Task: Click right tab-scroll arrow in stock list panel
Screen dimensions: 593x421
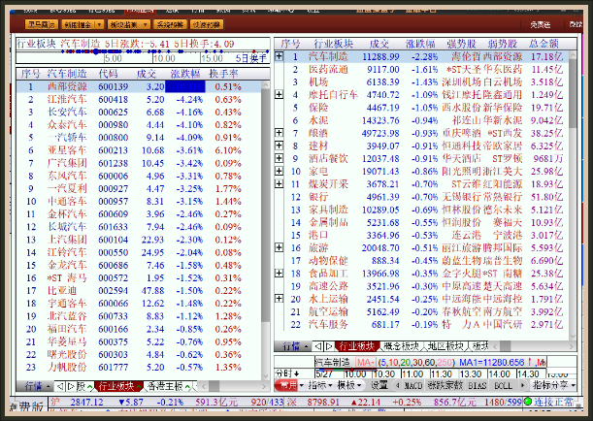Action: coord(71,386)
